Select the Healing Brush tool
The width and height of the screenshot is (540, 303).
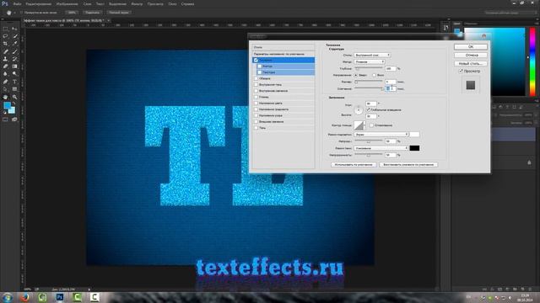(5, 51)
